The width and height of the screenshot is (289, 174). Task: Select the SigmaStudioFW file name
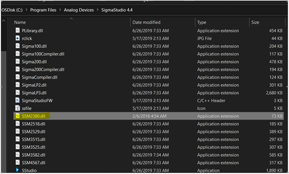(x=37, y=101)
